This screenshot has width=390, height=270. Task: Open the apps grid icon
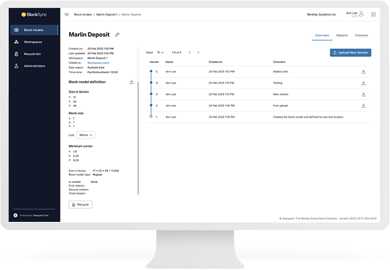click(373, 14)
